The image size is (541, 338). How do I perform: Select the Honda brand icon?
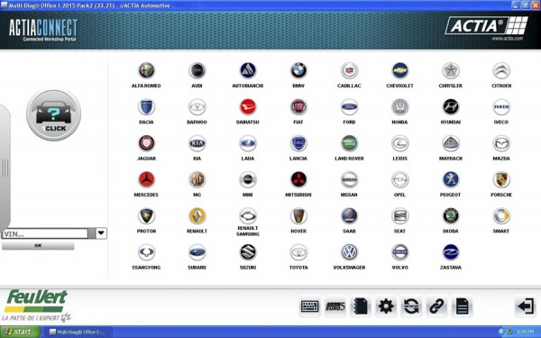click(x=399, y=107)
